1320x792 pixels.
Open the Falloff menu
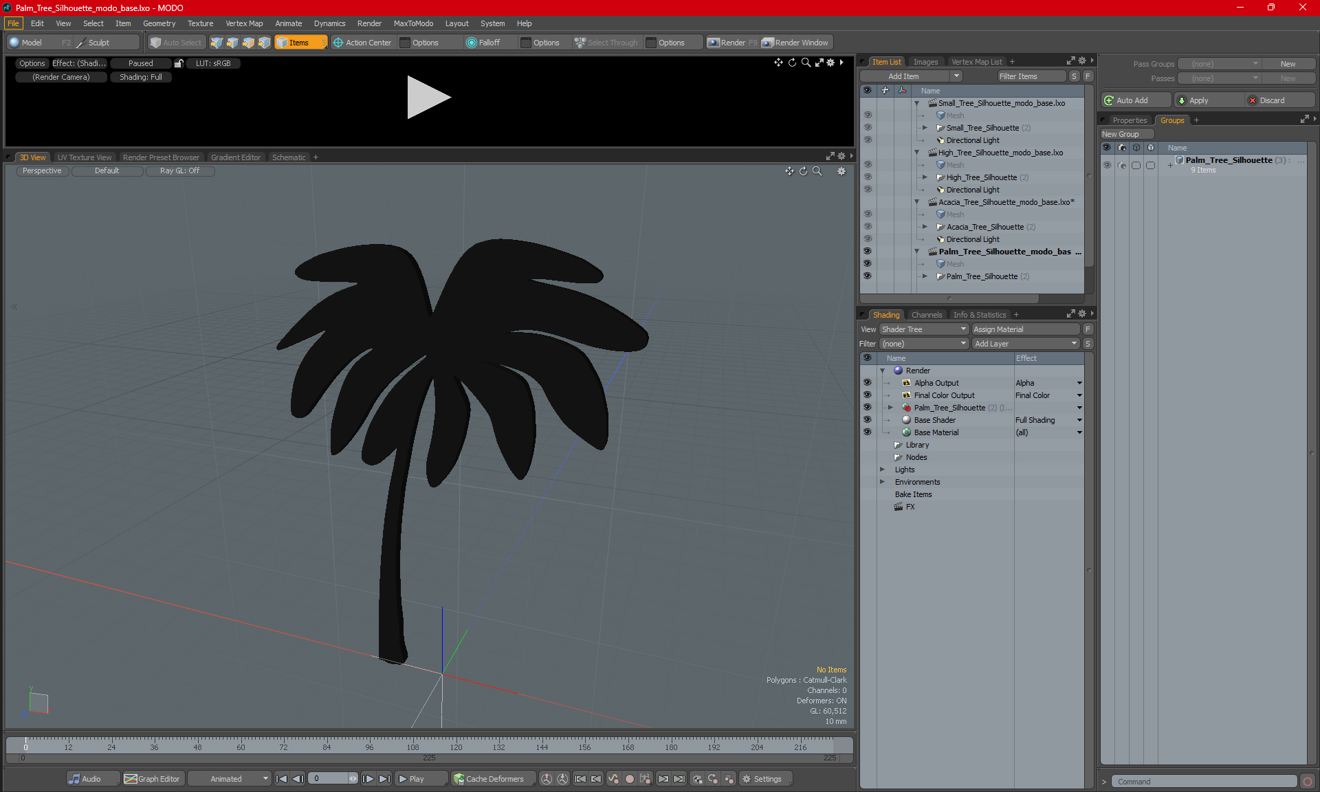pyautogui.click(x=483, y=43)
